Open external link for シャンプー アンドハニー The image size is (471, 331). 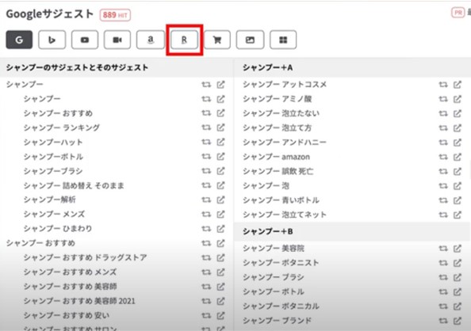click(x=458, y=143)
